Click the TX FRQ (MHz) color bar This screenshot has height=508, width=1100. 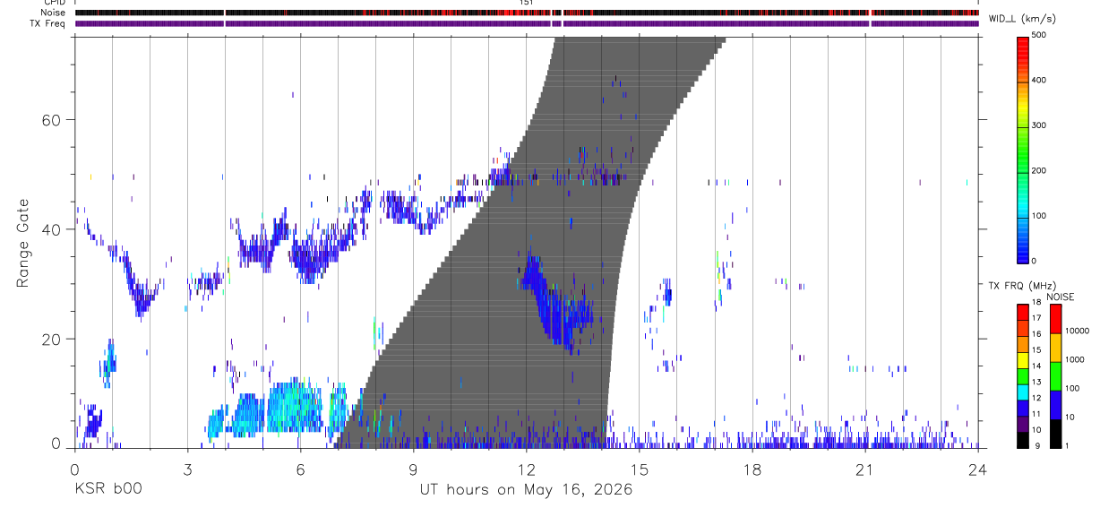click(1022, 376)
